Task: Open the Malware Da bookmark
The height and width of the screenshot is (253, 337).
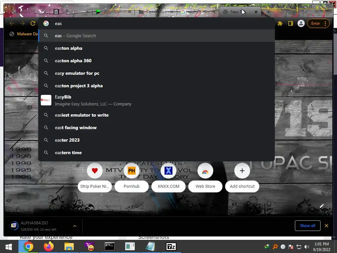Action: point(24,34)
